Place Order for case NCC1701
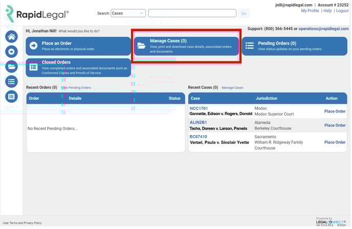This screenshot has height=229, width=352. point(335,111)
